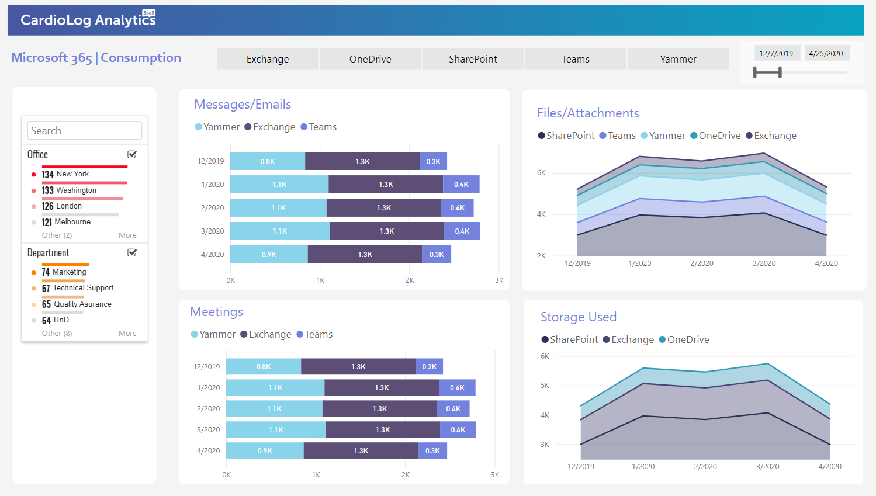Click the Messages/Emails chart title
876x496 pixels.
(243, 105)
